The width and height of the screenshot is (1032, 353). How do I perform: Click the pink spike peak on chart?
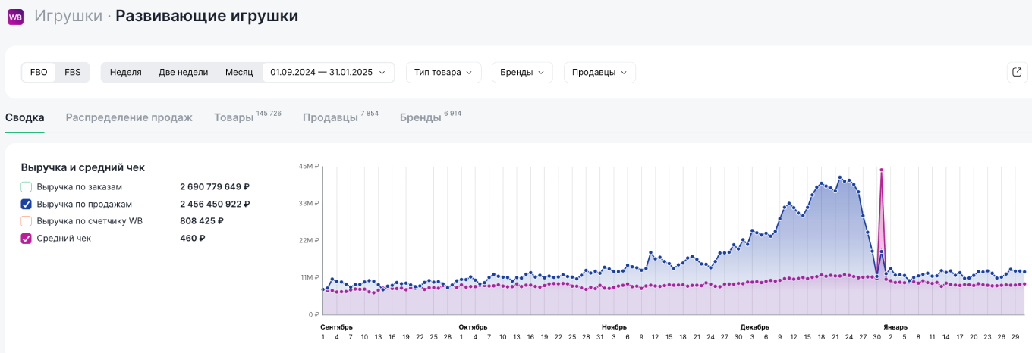[x=881, y=170]
